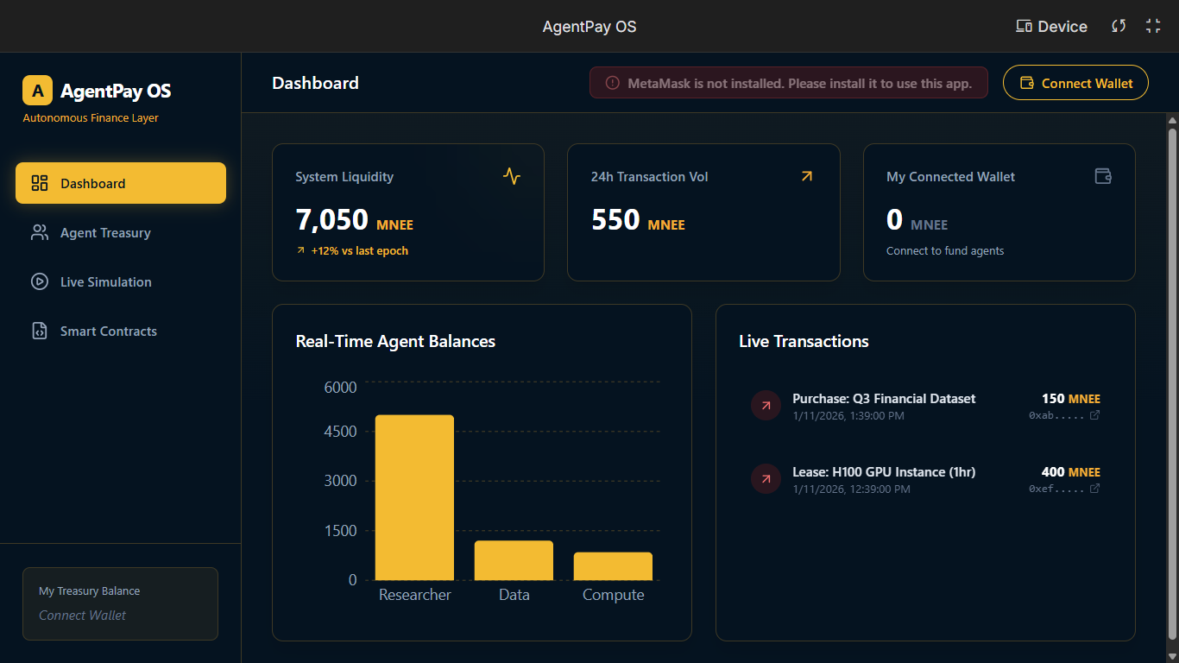This screenshot has height=663, width=1179.
Task: Click the 150 MNEE amount
Action: tap(1071, 399)
